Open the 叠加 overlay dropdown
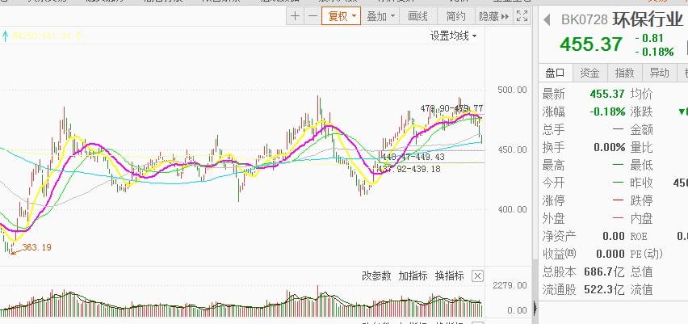 click(x=380, y=15)
